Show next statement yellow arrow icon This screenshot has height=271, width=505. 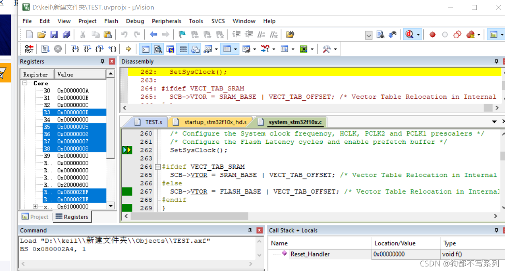coord(128,49)
